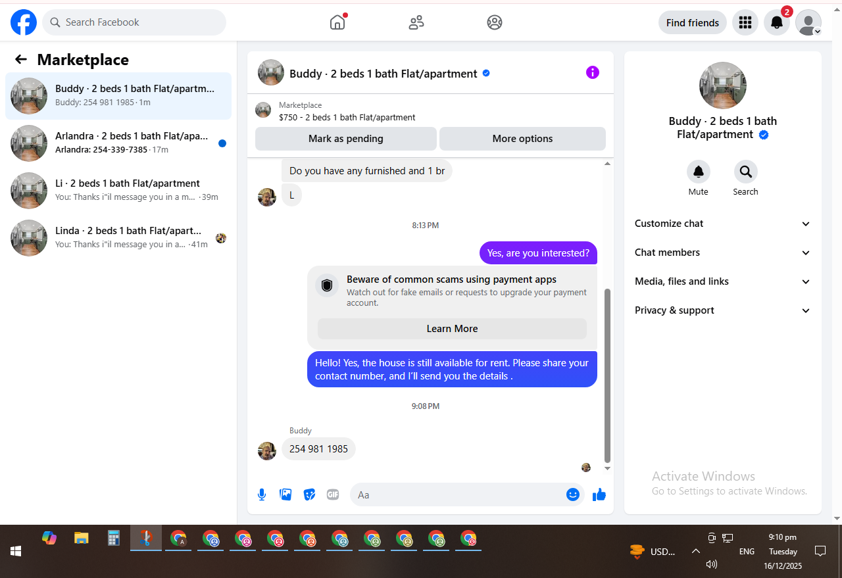Attach a file with the photo icon
842x578 pixels.
point(285,494)
